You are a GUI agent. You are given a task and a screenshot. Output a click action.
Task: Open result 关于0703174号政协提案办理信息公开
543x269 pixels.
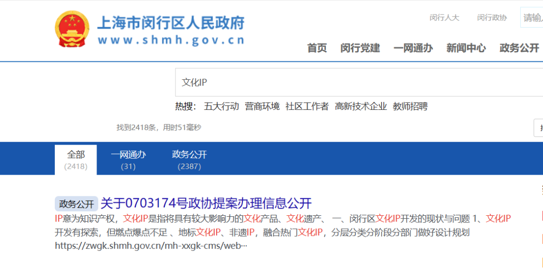(x=206, y=203)
